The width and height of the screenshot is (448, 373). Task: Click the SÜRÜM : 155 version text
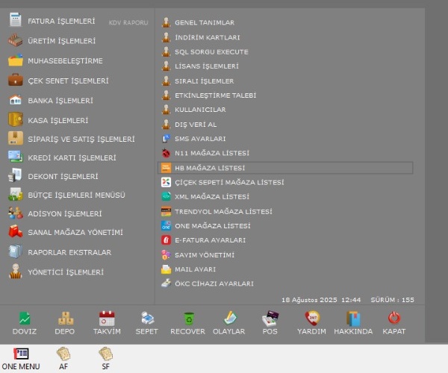tap(392, 300)
